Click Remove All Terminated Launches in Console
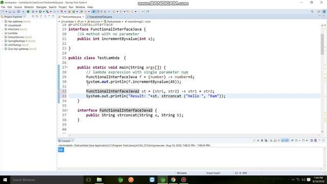The height and width of the screenshot is (184, 327). pyautogui.click(x=266, y=141)
